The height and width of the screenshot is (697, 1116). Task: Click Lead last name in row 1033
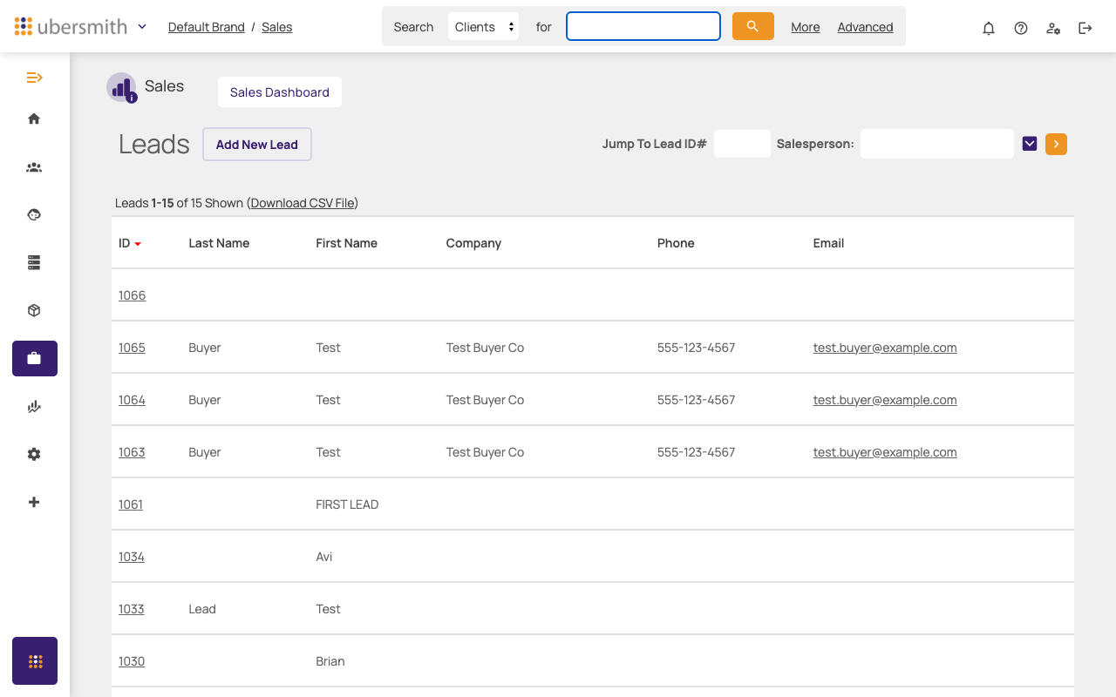202,609
